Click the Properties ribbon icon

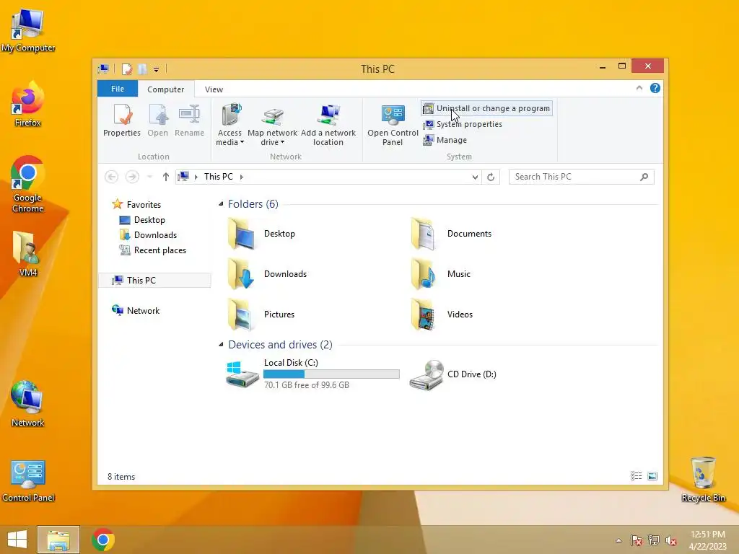121,120
